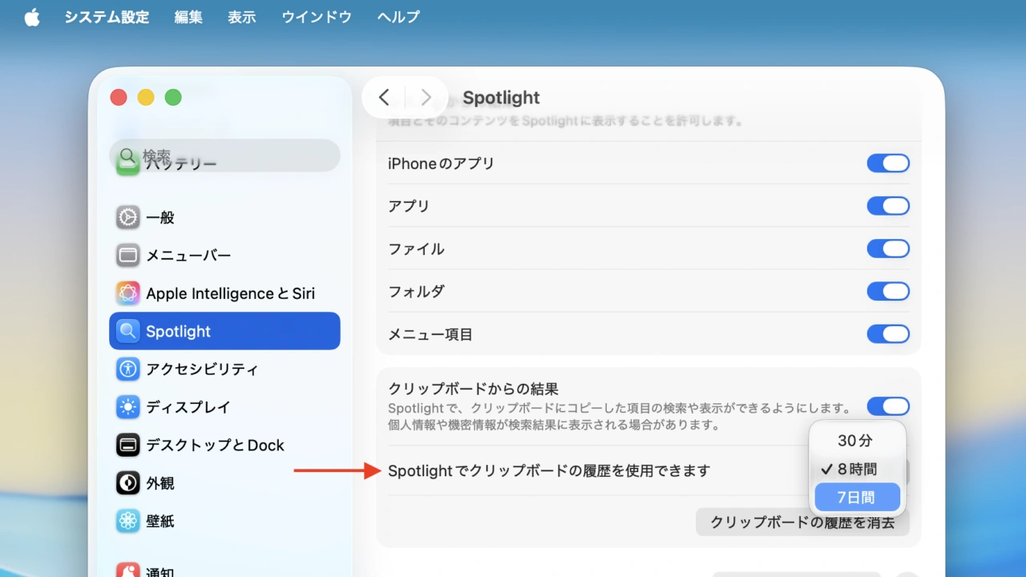Screen dimensions: 1026x577
Task: Click the Wallpaper (壁紙) flower icon
Action: (x=127, y=521)
